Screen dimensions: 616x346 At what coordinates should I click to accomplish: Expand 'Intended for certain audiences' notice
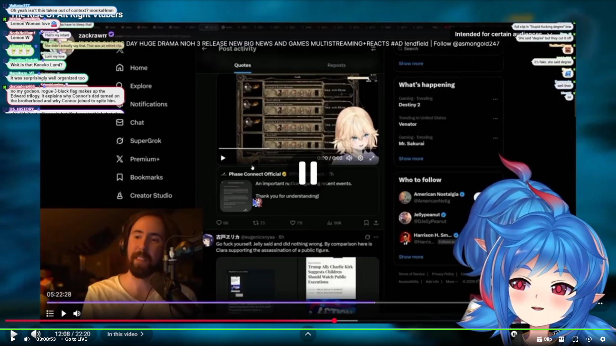[550, 34]
